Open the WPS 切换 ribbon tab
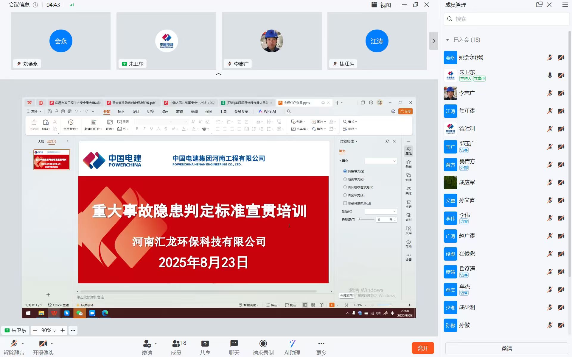Image resolution: width=572 pixels, height=357 pixels. 150,112
